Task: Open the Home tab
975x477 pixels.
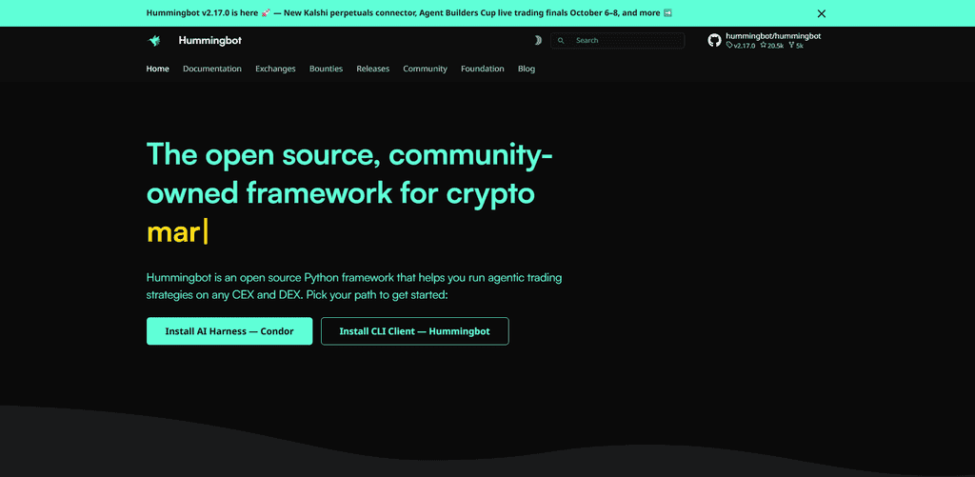Action: [157, 70]
